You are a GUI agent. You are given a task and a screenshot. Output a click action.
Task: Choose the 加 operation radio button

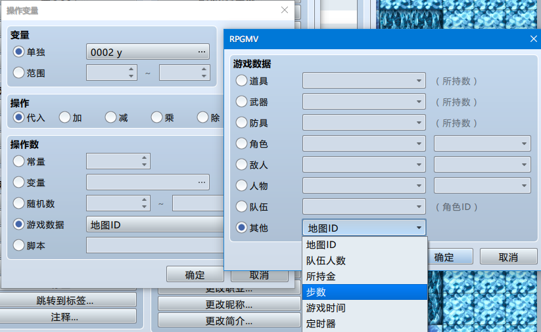point(64,117)
